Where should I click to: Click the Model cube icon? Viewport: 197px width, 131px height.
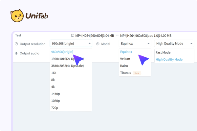click(x=98, y=44)
